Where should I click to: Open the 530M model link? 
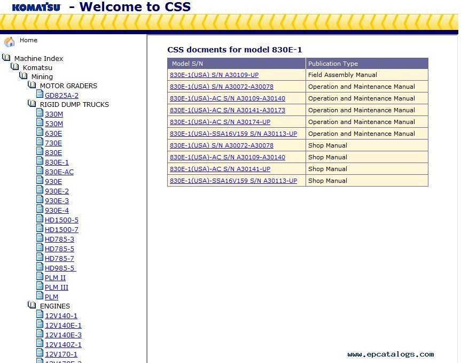click(x=54, y=124)
